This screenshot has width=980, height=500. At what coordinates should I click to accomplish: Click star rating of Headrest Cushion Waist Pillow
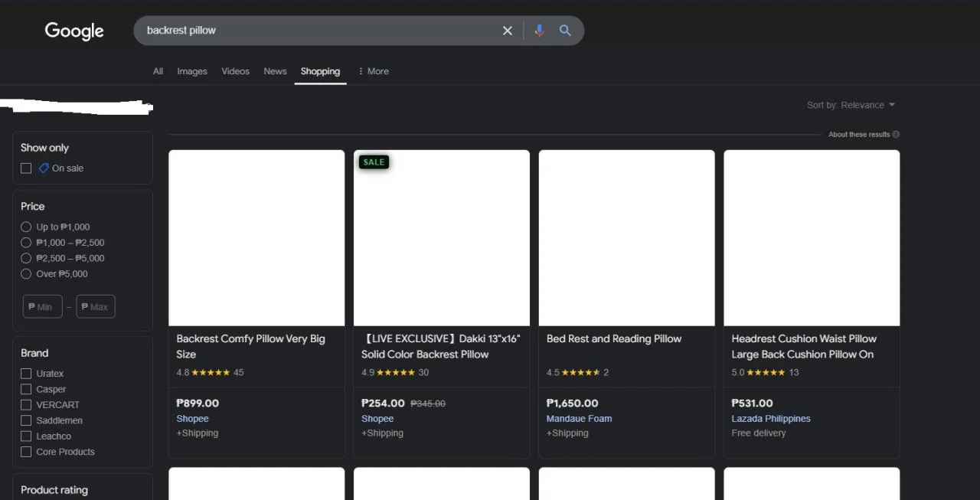766,373
